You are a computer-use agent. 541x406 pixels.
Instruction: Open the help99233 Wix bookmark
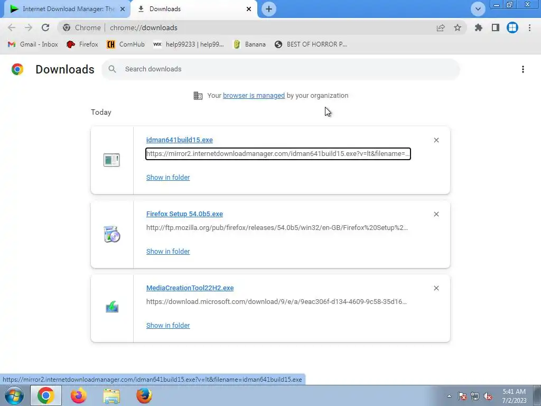tap(189, 44)
